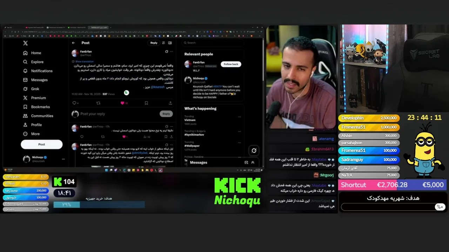Open reader view icon beside Reply
This screenshot has width=449, height=252.
click(x=170, y=43)
